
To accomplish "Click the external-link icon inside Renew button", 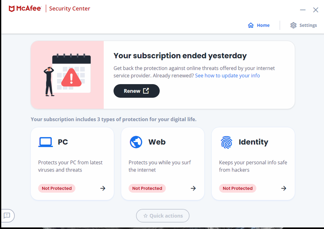I will [x=146, y=91].
